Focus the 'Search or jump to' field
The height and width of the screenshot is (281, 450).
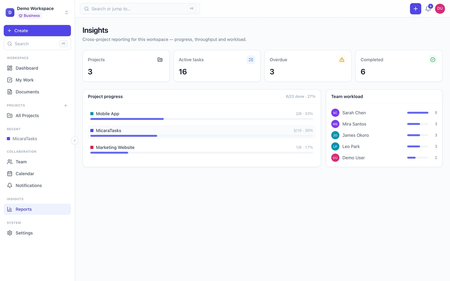[140, 9]
